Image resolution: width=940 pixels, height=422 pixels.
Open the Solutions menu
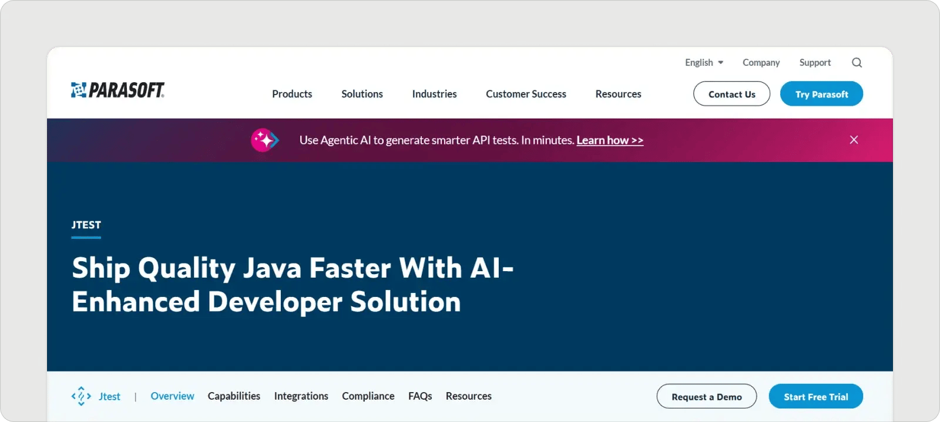pyautogui.click(x=362, y=94)
